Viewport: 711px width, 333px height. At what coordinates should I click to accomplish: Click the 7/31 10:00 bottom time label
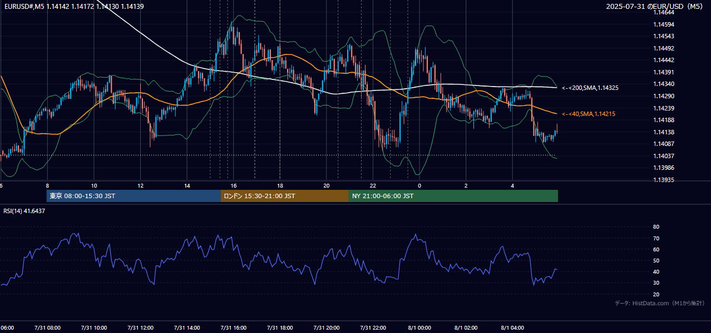[94, 328]
